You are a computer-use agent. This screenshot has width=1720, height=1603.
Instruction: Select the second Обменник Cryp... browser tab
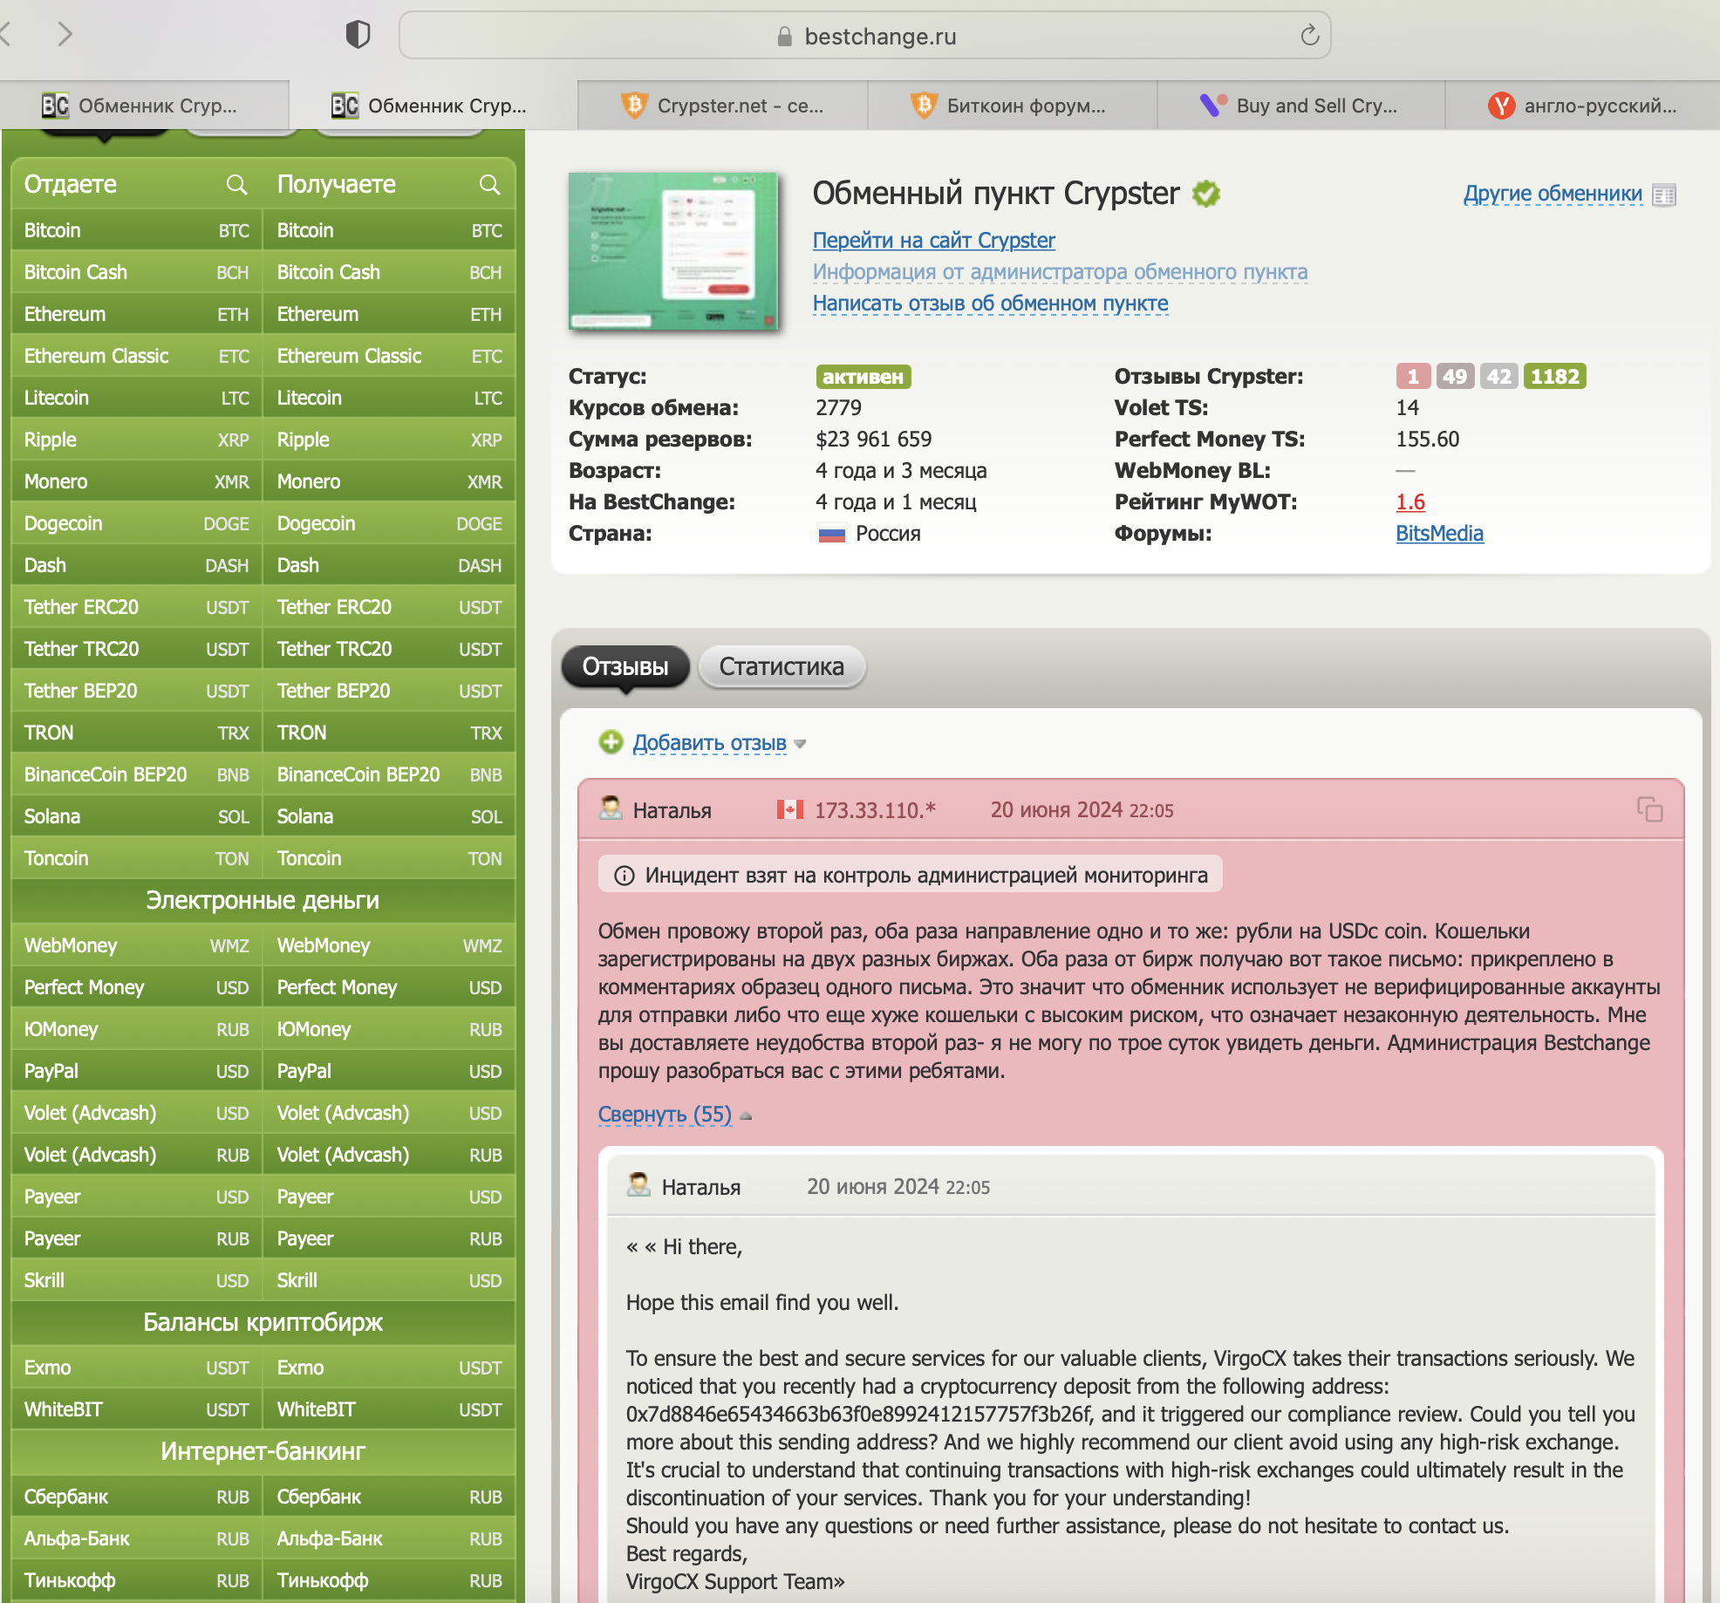433,106
